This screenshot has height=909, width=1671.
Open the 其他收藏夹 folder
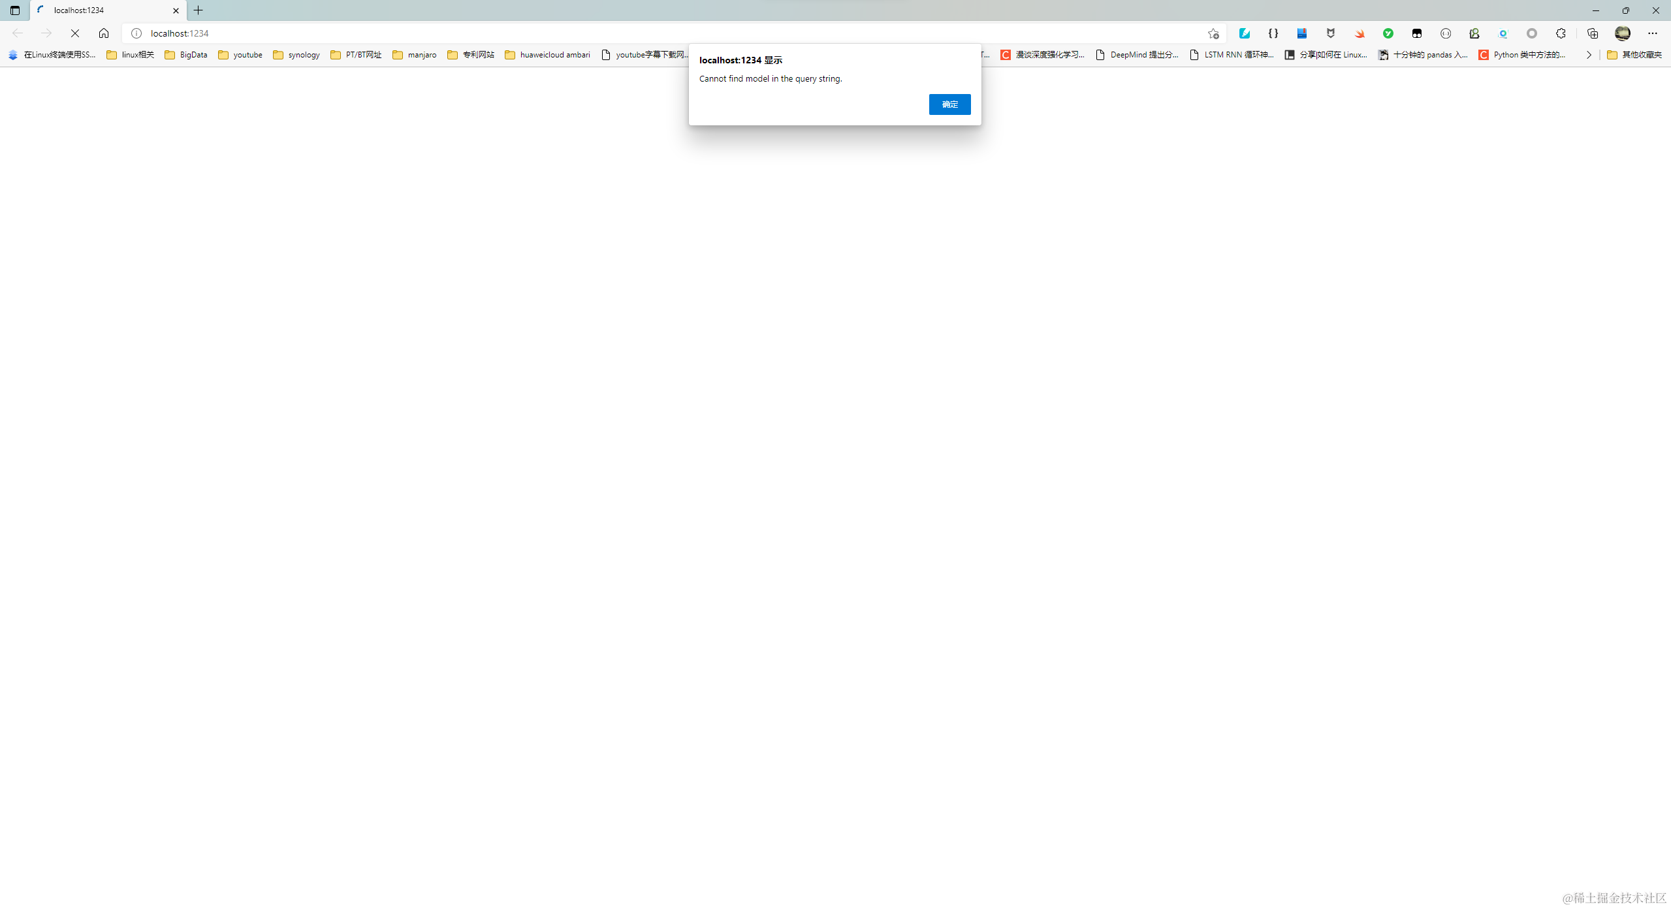coord(1634,55)
